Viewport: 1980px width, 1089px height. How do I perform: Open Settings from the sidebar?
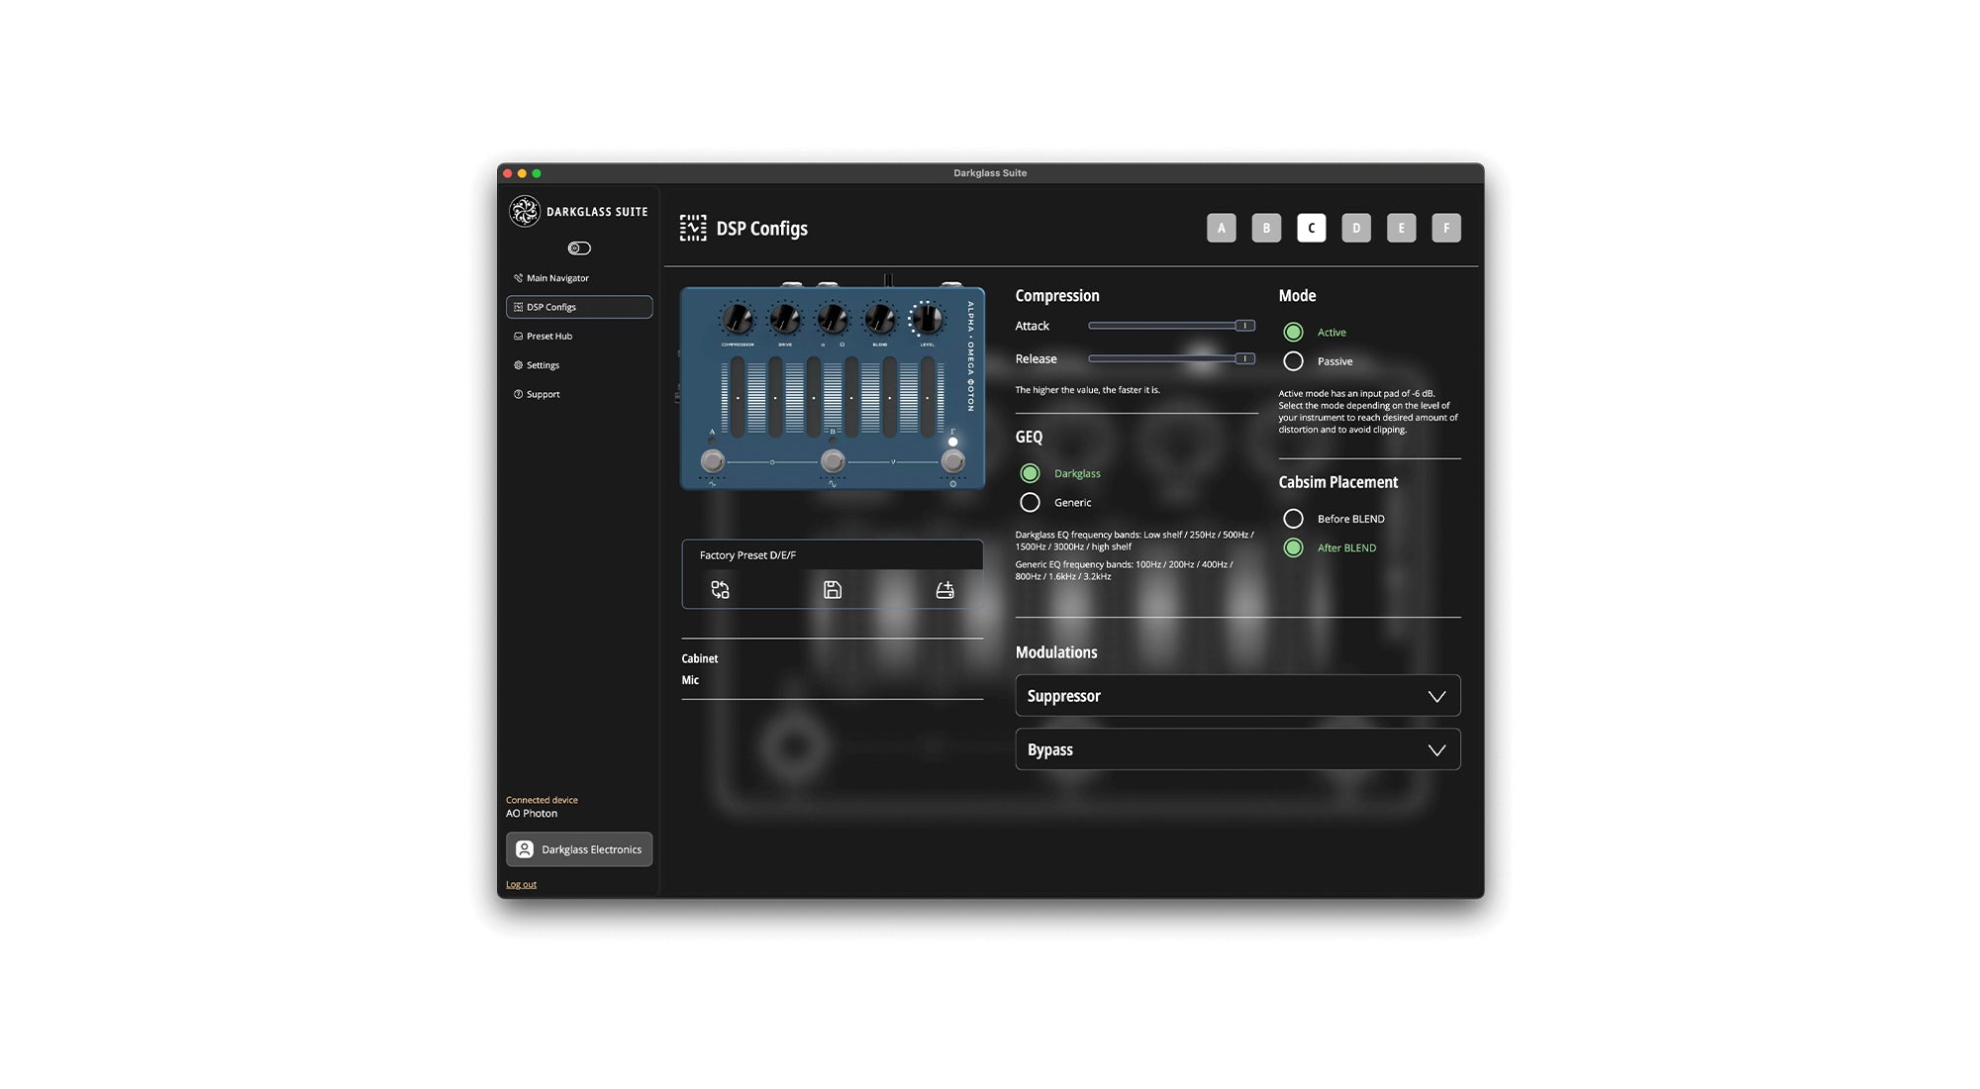[543, 365]
